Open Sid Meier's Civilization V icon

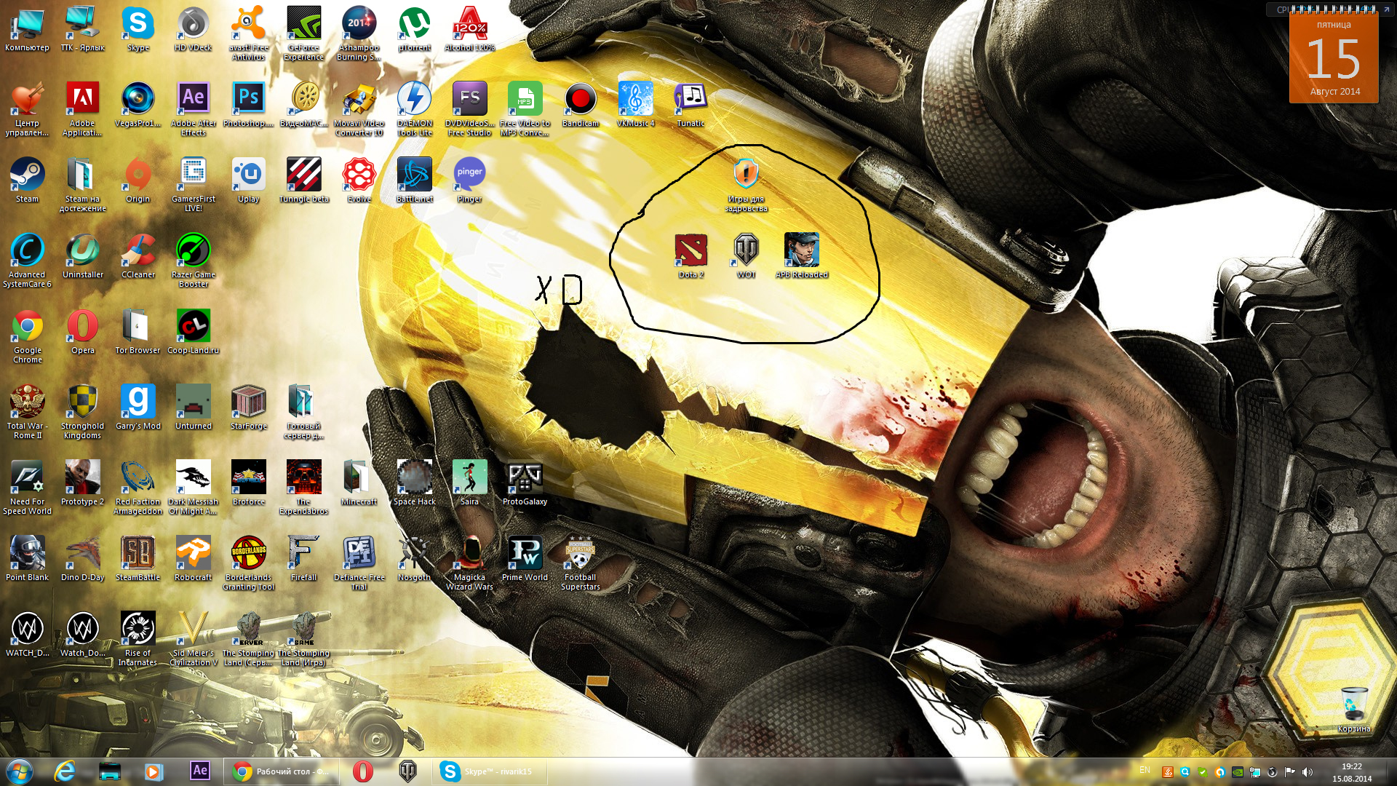pyautogui.click(x=193, y=638)
